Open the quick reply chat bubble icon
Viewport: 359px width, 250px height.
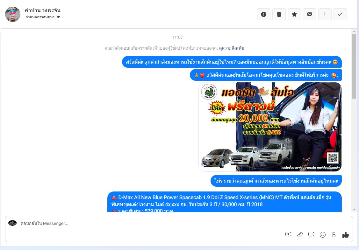(311, 235)
